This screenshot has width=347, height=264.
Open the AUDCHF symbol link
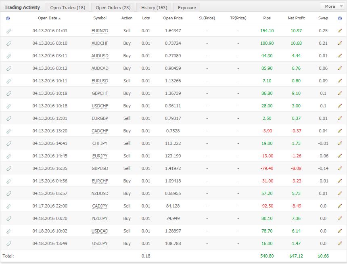click(100, 43)
